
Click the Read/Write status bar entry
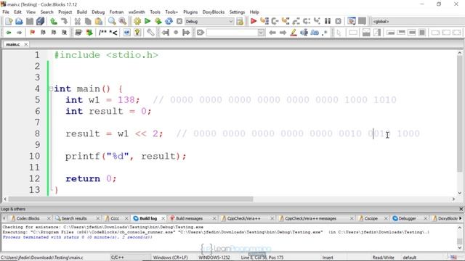click(383, 257)
